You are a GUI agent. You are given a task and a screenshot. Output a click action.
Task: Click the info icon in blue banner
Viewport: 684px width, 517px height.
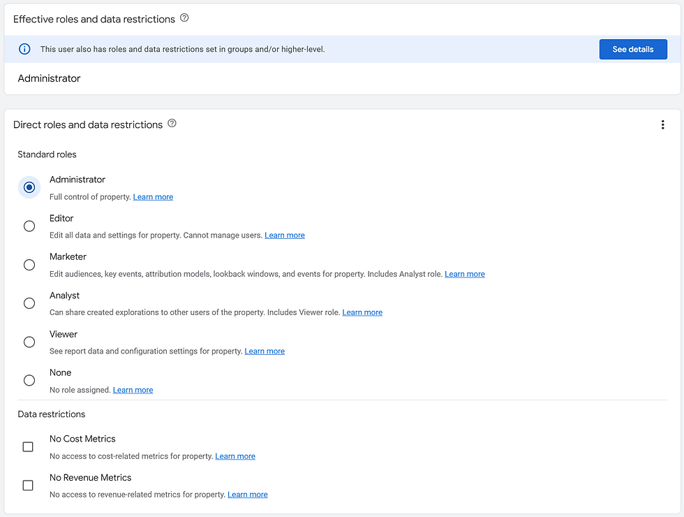24,49
